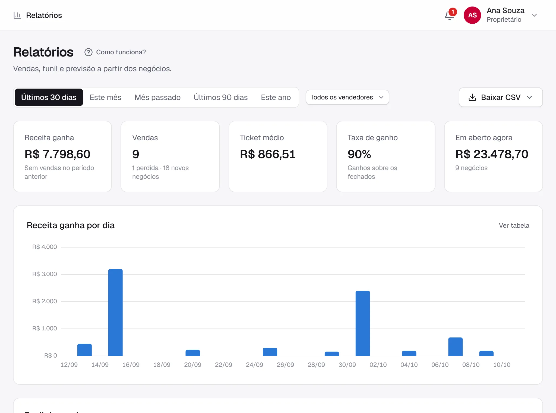Click the Receita ganha value R$ 7.798,60

(58, 154)
